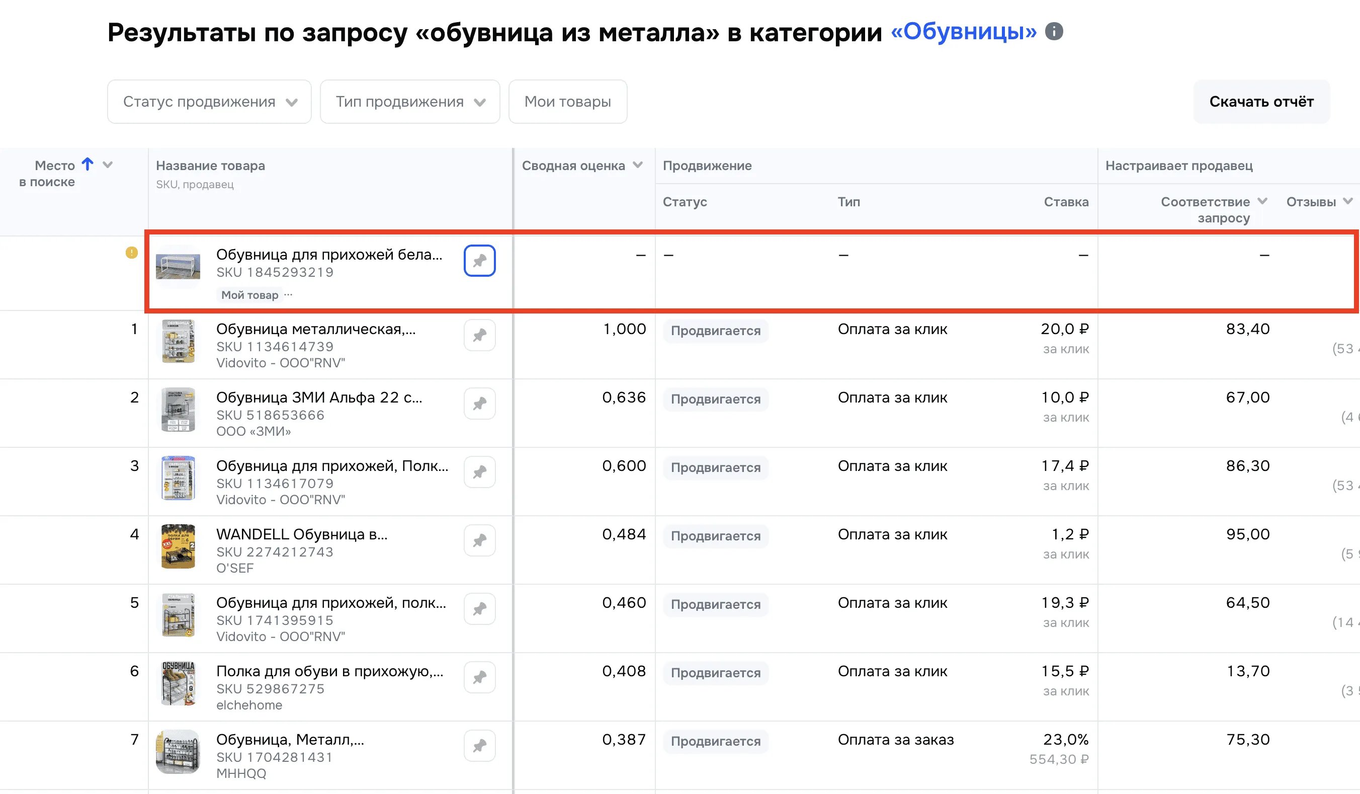Click thumbnail of Обувница для прихожей белая
Screen dimensions: 1360x794
click(x=178, y=266)
